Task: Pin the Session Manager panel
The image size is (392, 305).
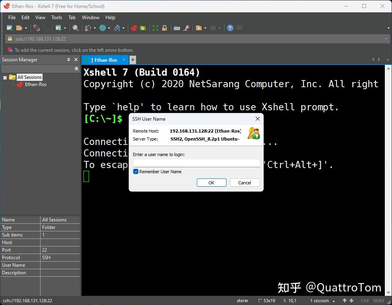Action: point(68,60)
